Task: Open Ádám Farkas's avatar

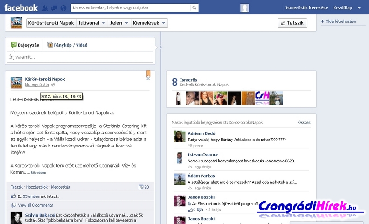Action: (x=179, y=179)
